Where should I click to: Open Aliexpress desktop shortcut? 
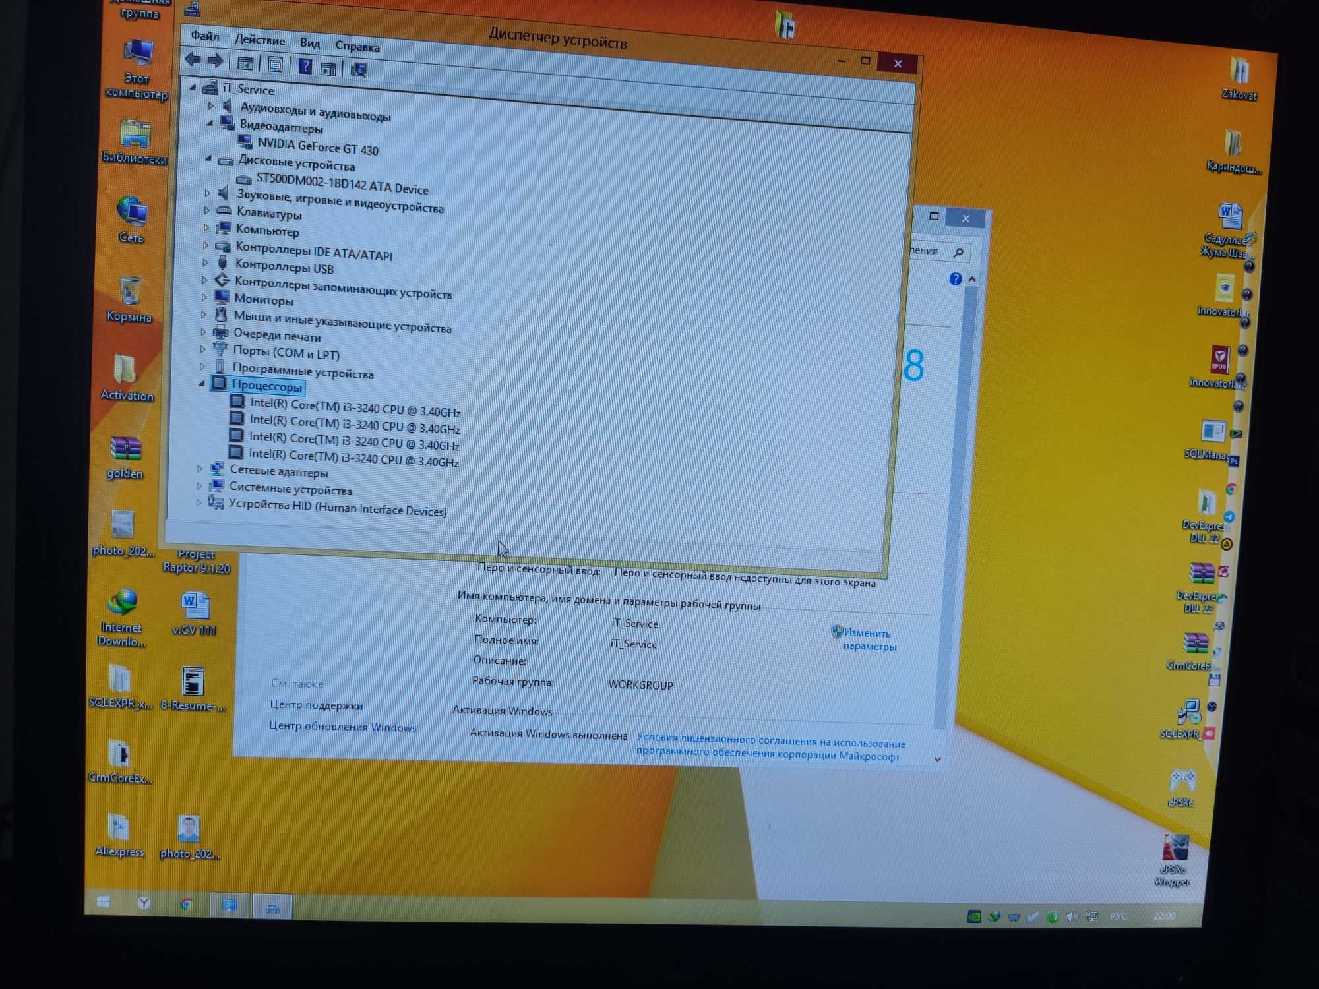(x=119, y=836)
